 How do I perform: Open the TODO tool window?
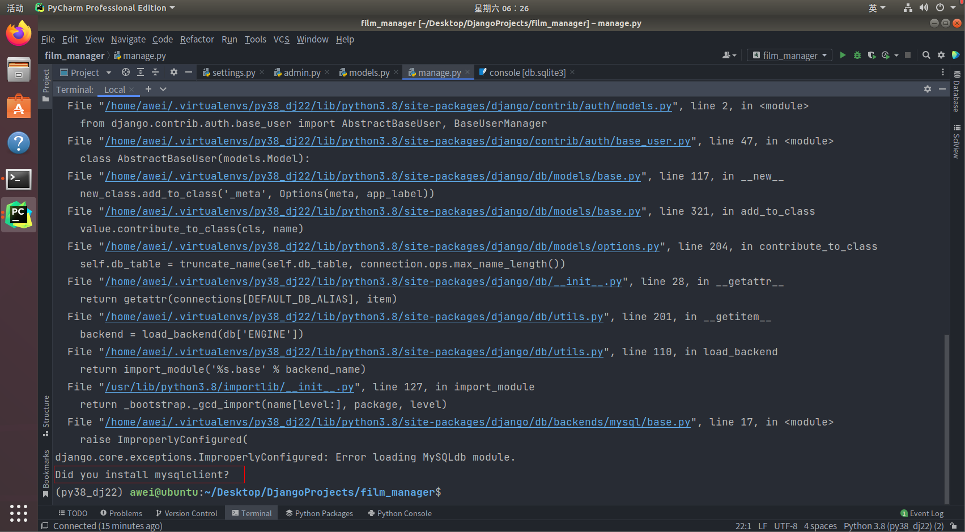click(73, 513)
